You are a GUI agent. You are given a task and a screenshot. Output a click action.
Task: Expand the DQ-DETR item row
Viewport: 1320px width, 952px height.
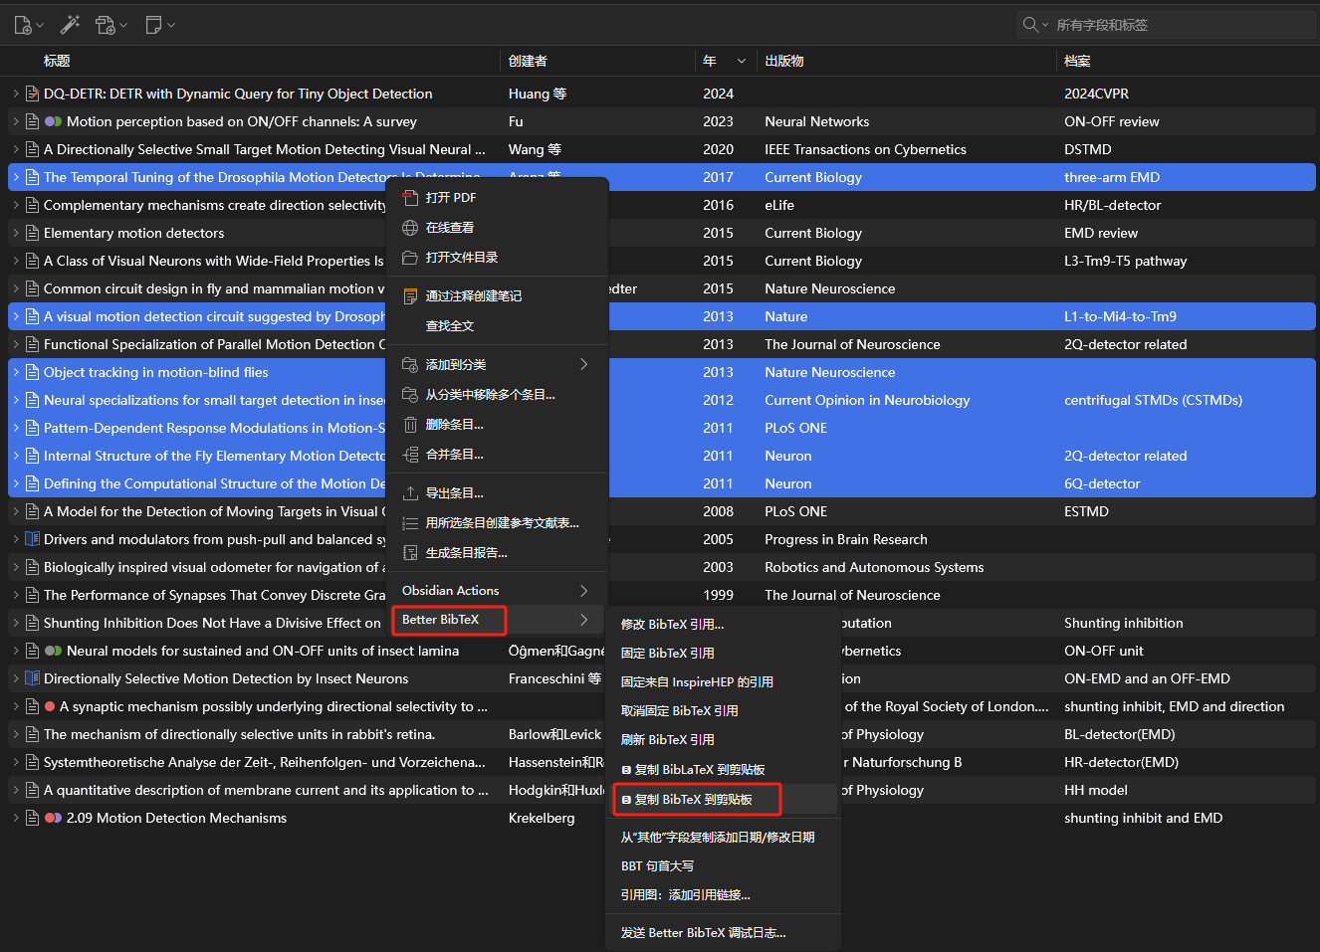pyautogui.click(x=16, y=94)
